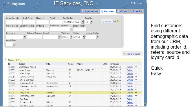
Task: Click the Name Search input field
Action: [x=14, y=22]
